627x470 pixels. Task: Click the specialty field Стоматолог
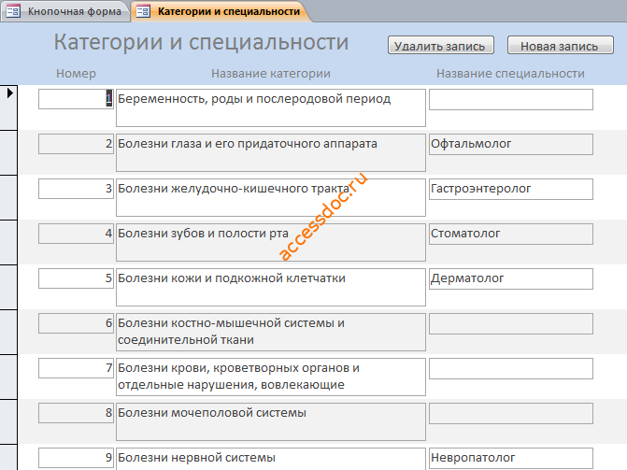pyautogui.click(x=511, y=234)
